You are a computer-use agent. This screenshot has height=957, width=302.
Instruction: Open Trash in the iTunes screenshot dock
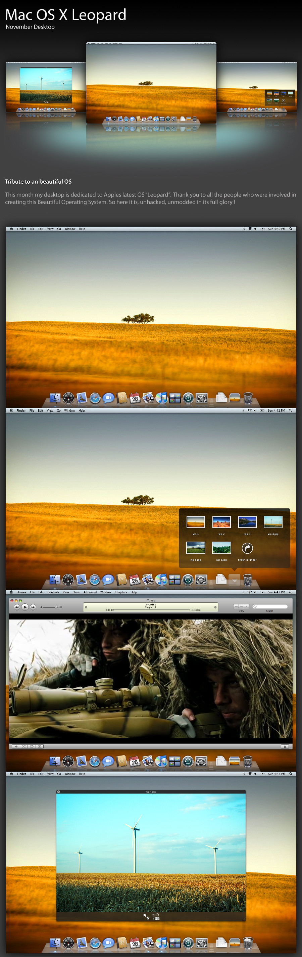coord(248,761)
